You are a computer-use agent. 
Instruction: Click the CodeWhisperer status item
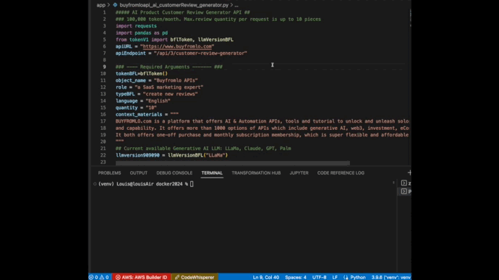tap(195, 277)
